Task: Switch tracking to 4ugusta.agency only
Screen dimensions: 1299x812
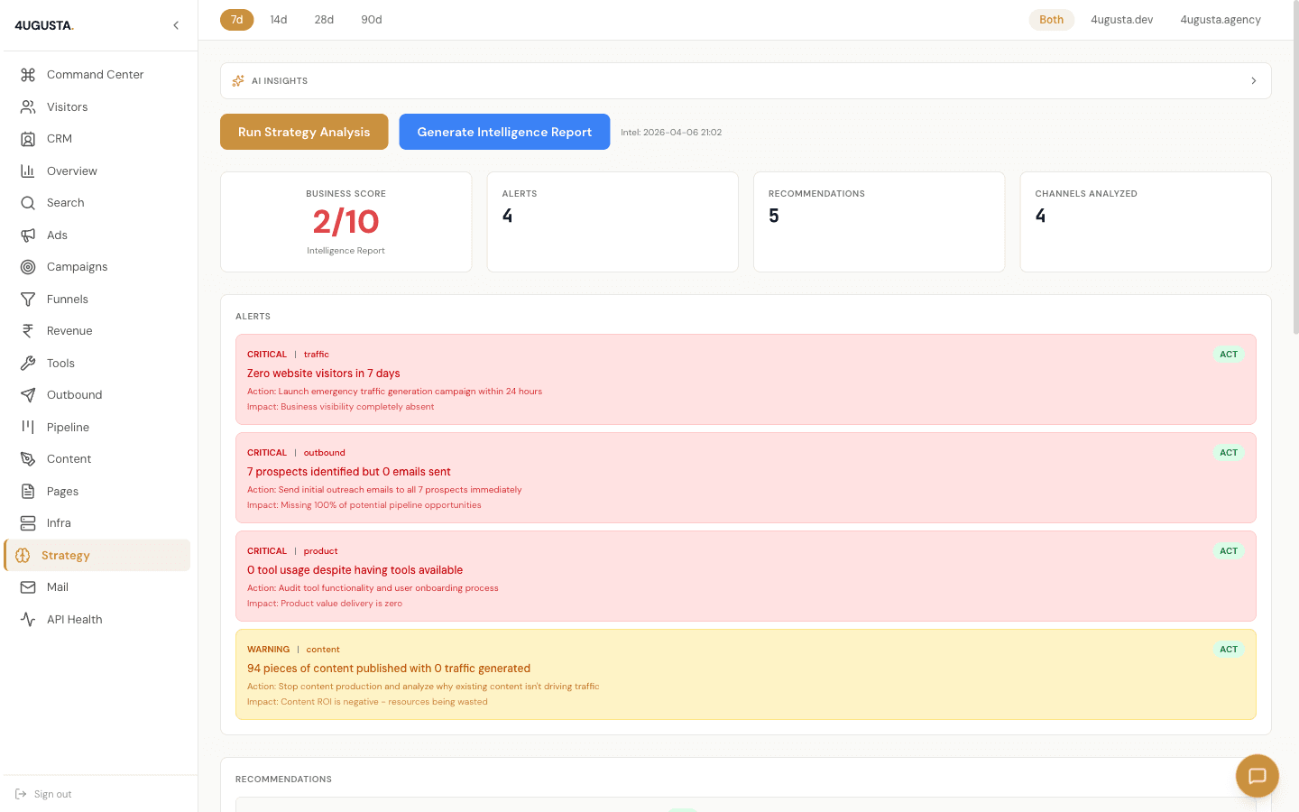Action: coord(1220,18)
